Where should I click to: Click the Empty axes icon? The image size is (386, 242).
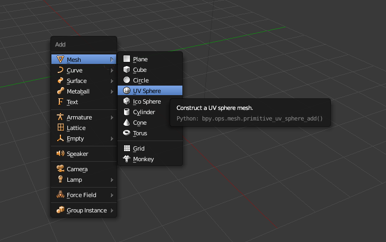pos(60,138)
